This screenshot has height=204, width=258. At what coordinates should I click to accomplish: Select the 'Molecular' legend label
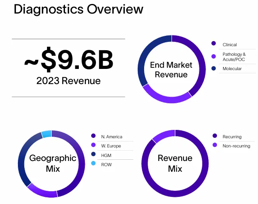point(232,69)
